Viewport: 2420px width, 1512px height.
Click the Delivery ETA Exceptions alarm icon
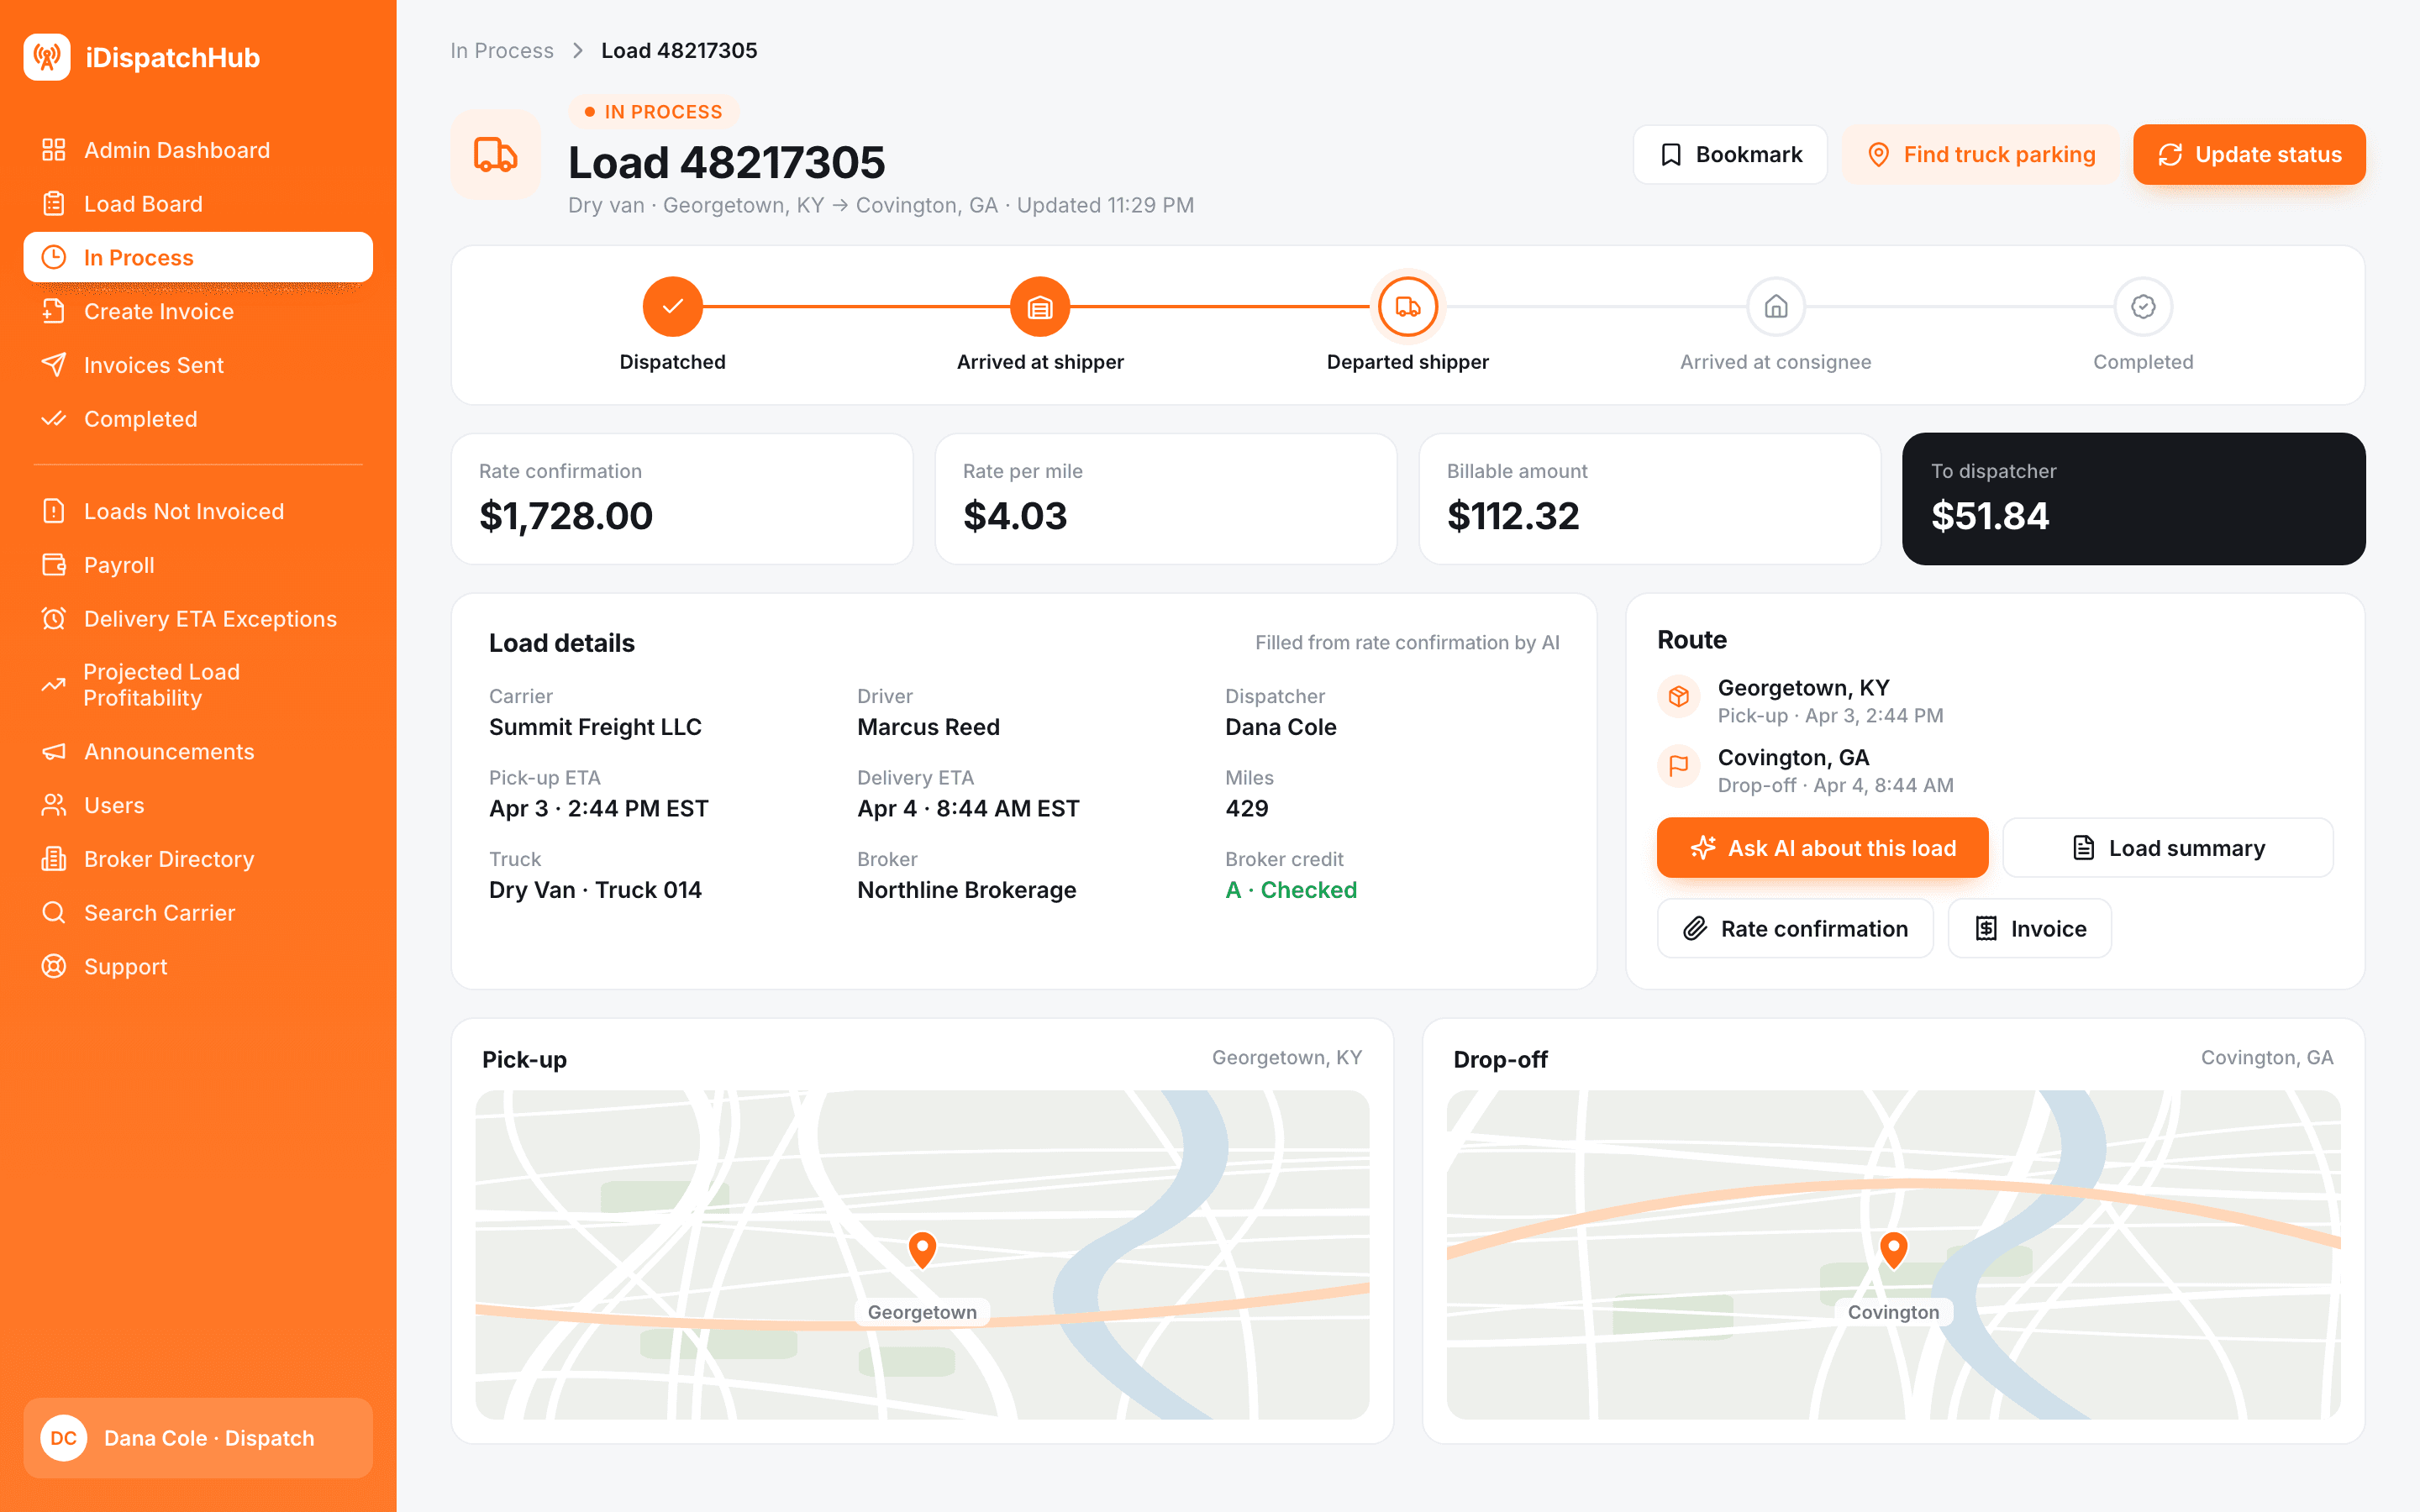coord(54,619)
